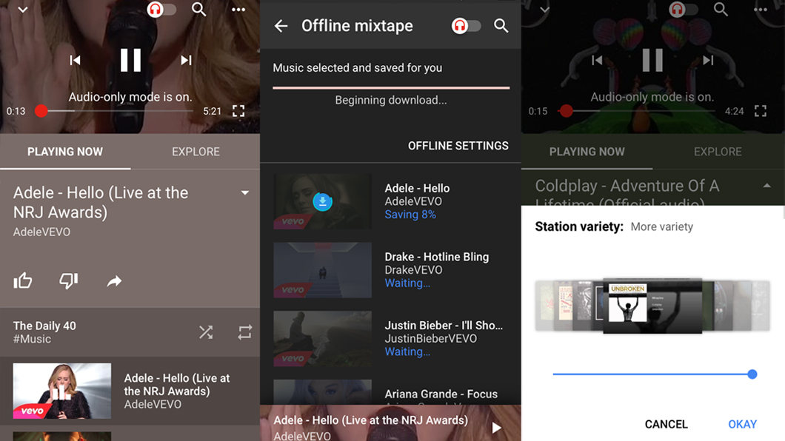Skip to next track in Coldplay player
This screenshot has height=441, width=785.
[708, 60]
